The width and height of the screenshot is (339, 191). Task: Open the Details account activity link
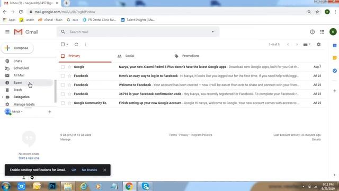point(316,140)
